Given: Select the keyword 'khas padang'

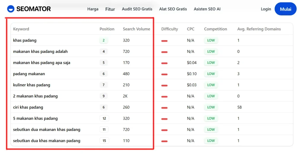Looking at the screenshot, I should tap(25, 40).
